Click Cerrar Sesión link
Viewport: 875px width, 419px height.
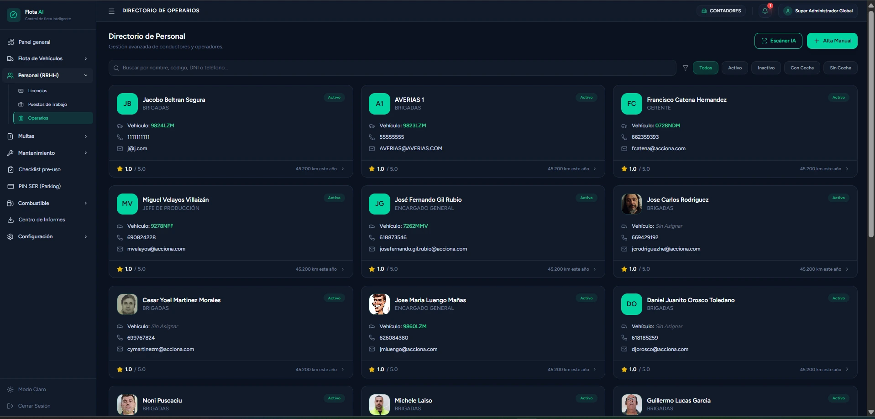point(34,406)
